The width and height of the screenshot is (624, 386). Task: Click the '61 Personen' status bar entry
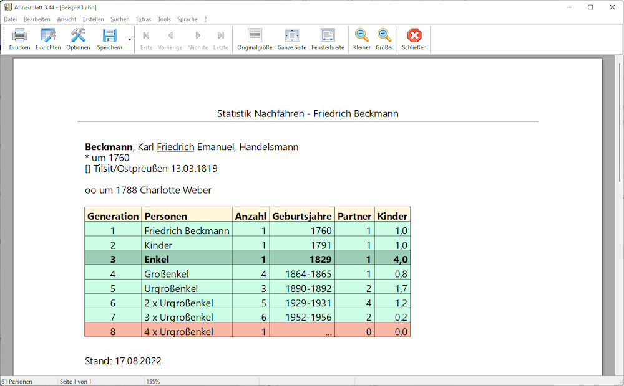[x=17, y=381]
